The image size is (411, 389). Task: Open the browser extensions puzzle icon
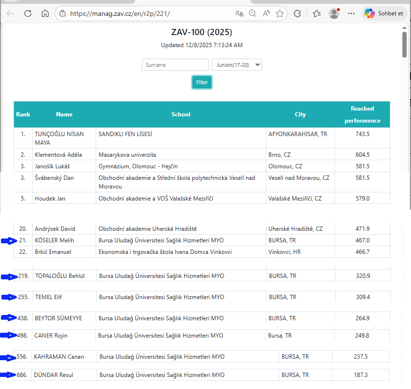(x=298, y=13)
